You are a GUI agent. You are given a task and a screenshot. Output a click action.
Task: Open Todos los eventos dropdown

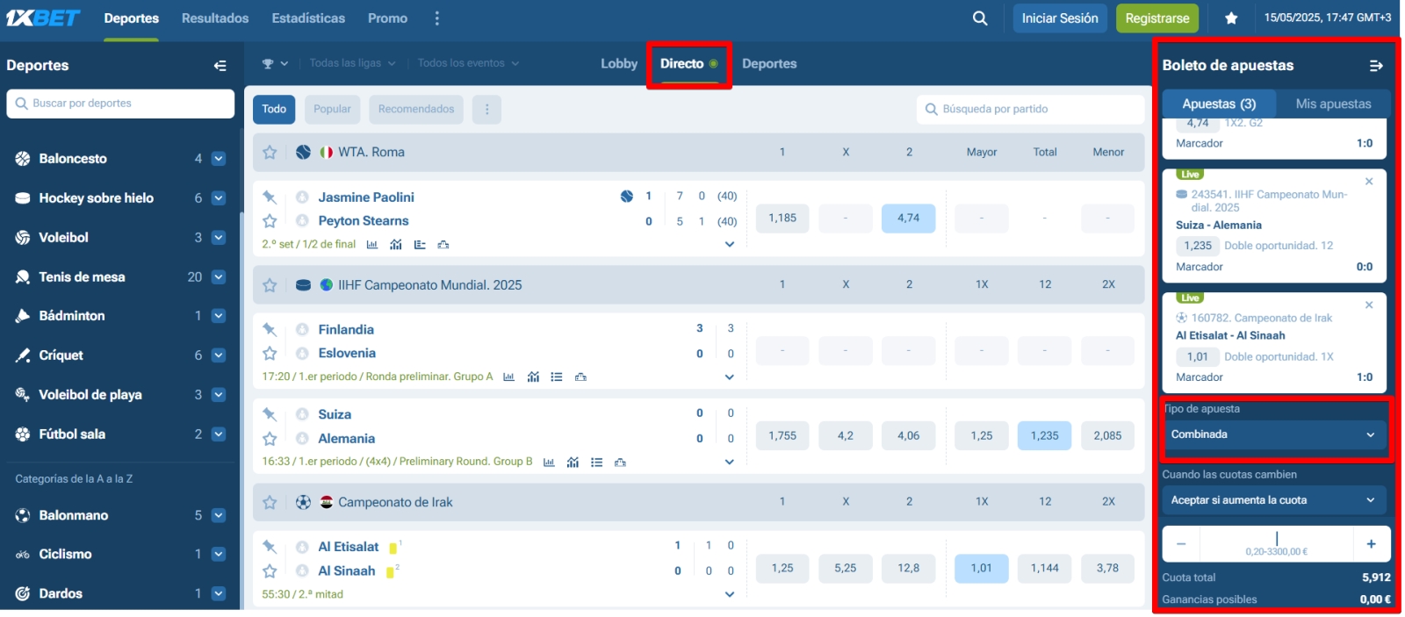click(x=468, y=64)
